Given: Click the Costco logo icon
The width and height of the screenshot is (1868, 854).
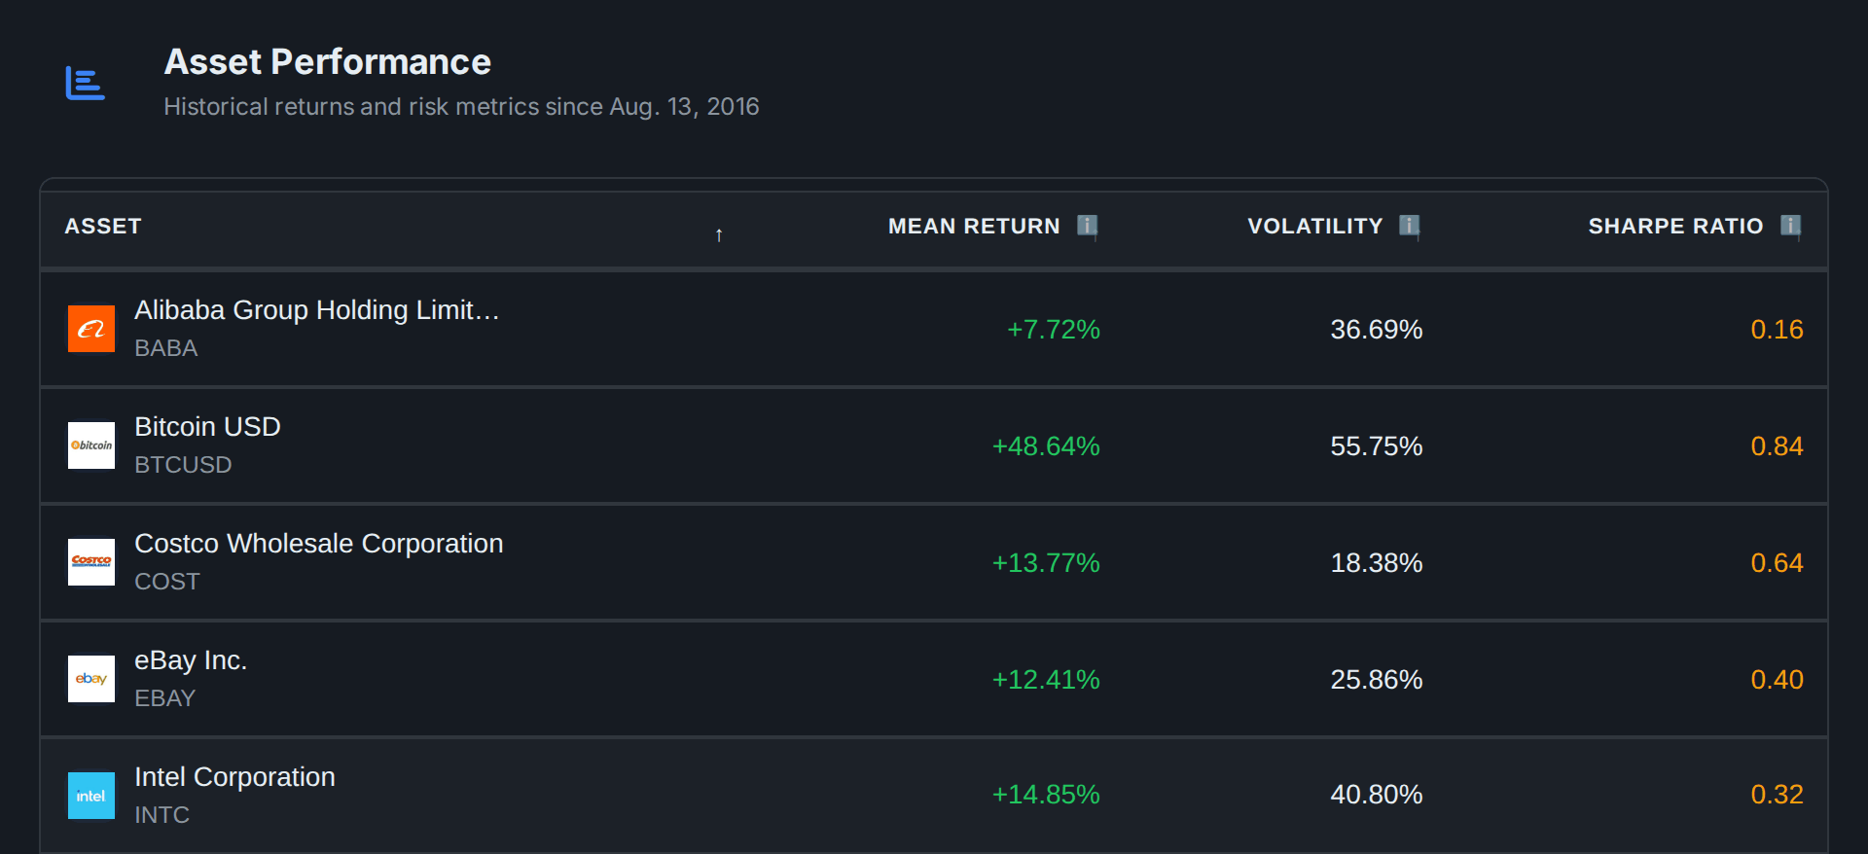Looking at the screenshot, I should 91,562.
